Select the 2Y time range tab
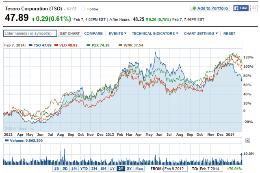Screen dimensions: 260x173 tap(121, 169)
